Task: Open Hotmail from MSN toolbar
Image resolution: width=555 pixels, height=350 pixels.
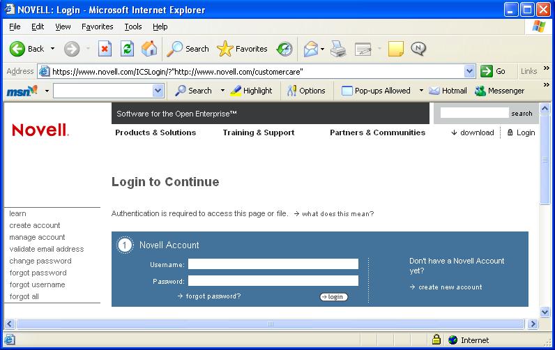Action: coord(448,91)
